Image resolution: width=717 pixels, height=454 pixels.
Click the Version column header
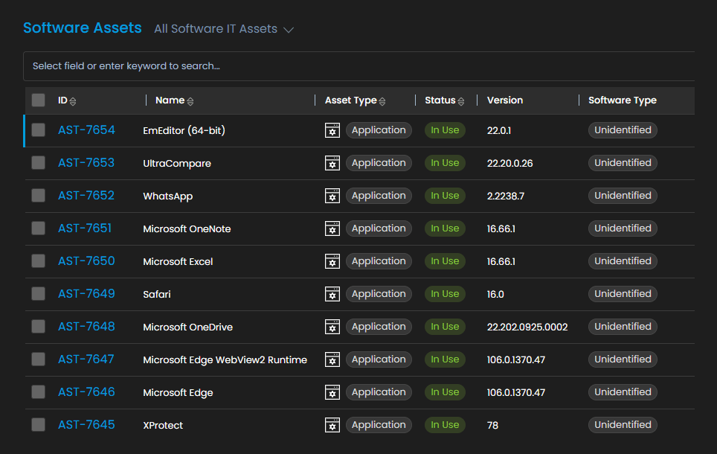click(x=505, y=100)
